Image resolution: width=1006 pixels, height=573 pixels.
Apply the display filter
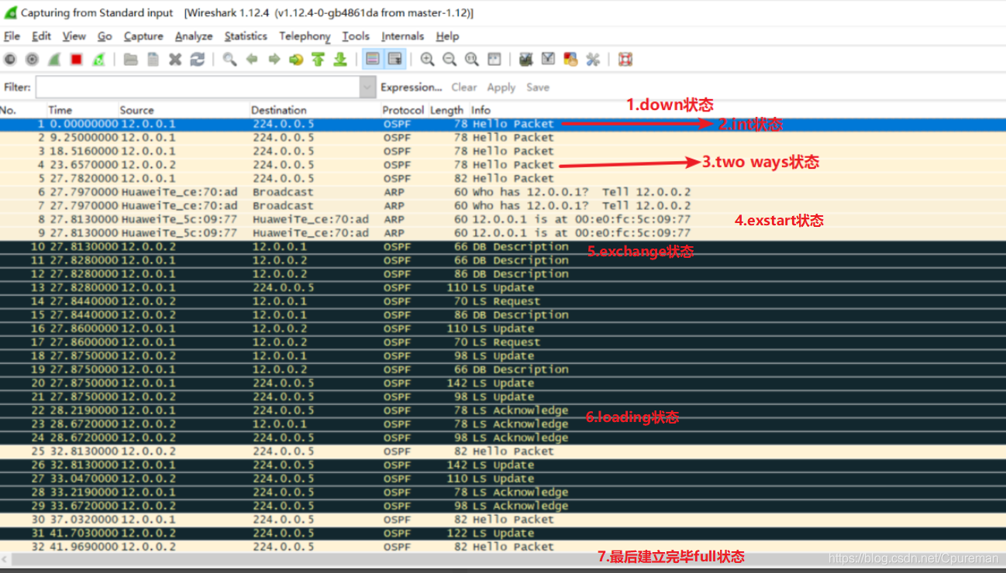coord(501,87)
